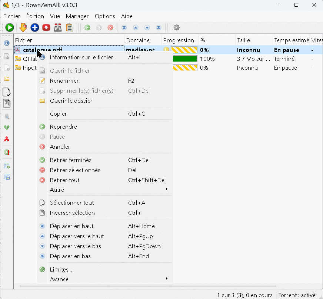The width and height of the screenshot is (323, 299).
Task: Click the invert-selection icon in the left sidebar
Action: (7, 103)
